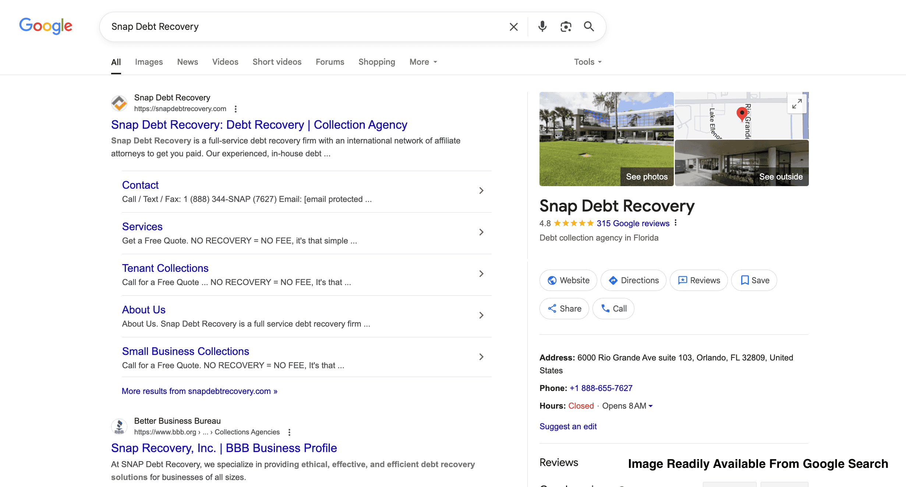Viewport: 906px width, 487px height.
Task: Click More results from snapdebtrecovery.com
Action: click(199, 391)
